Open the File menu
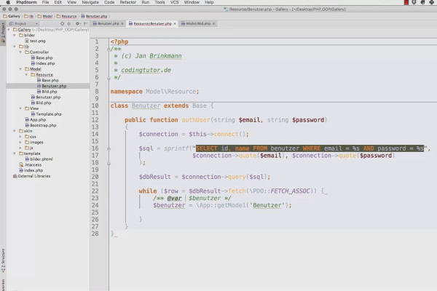 (45, 2)
